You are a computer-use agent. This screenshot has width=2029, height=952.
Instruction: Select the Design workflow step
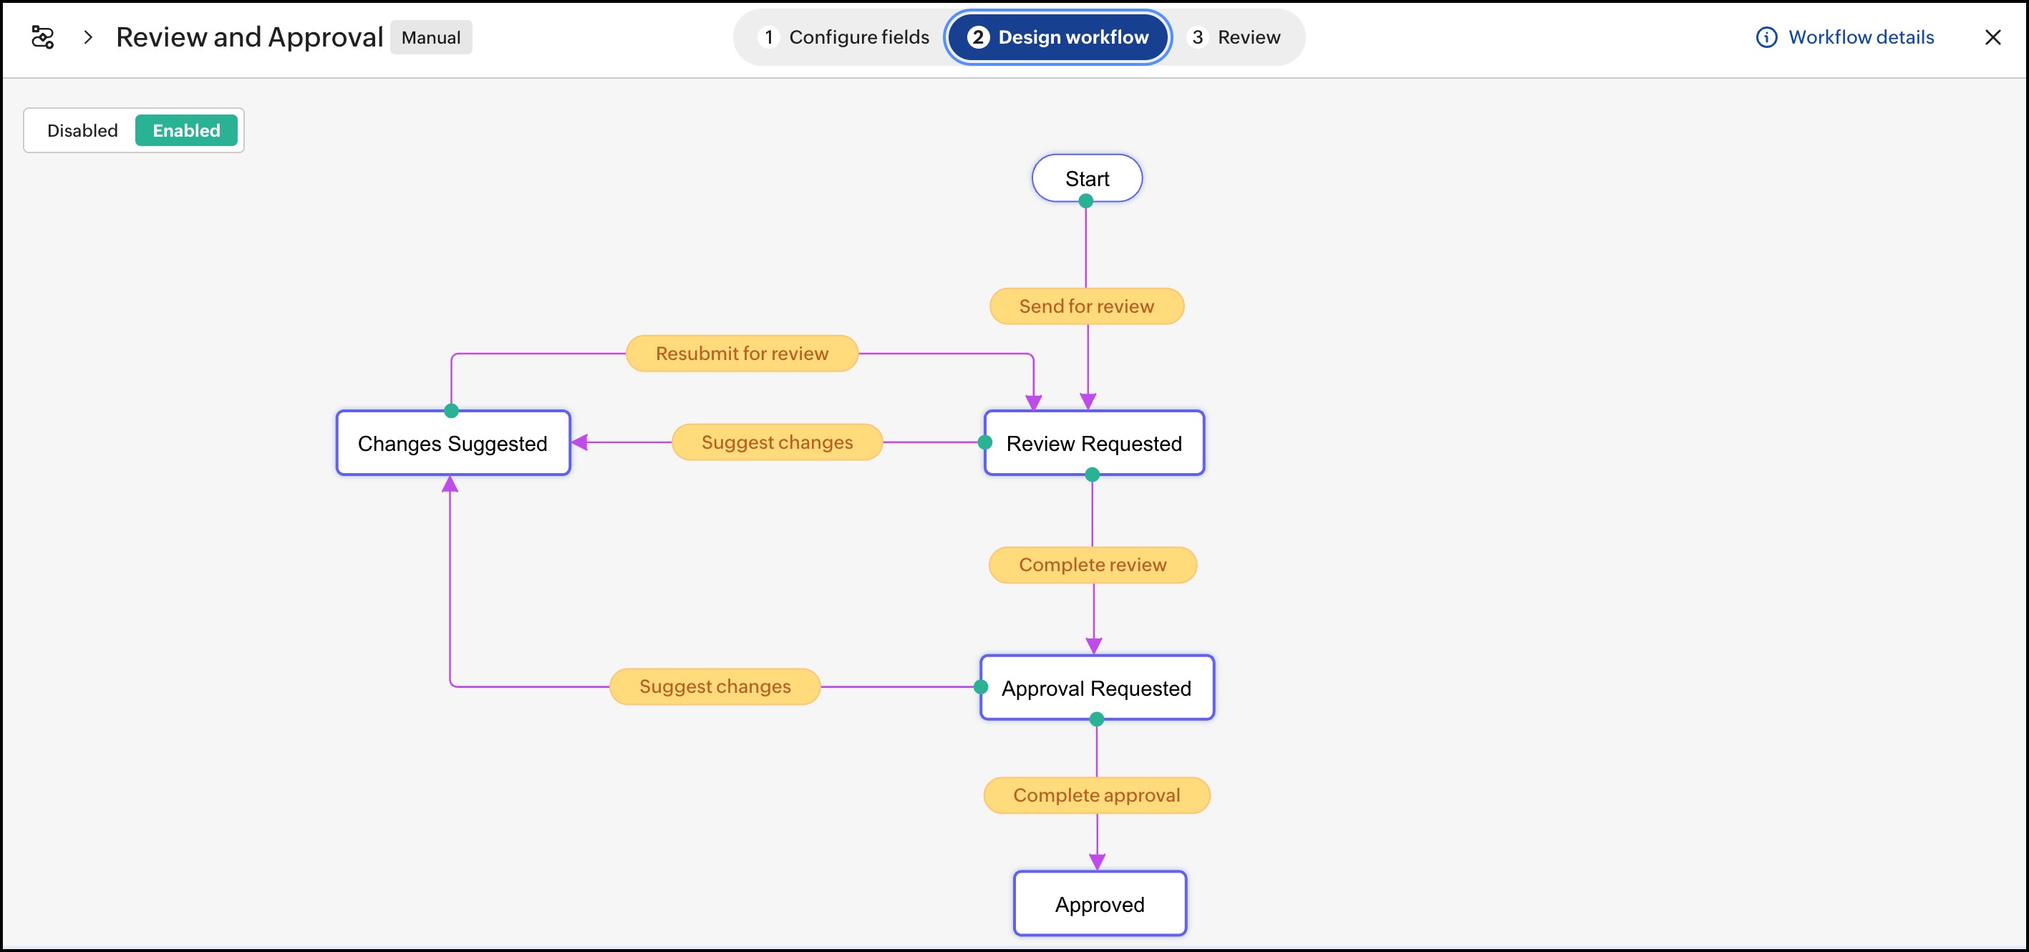coord(1058,37)
